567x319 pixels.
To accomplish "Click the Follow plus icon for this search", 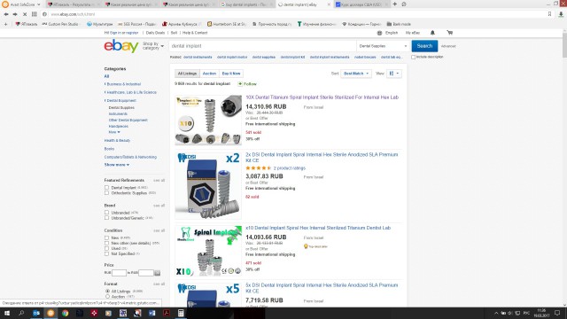I will pos(240,84).
